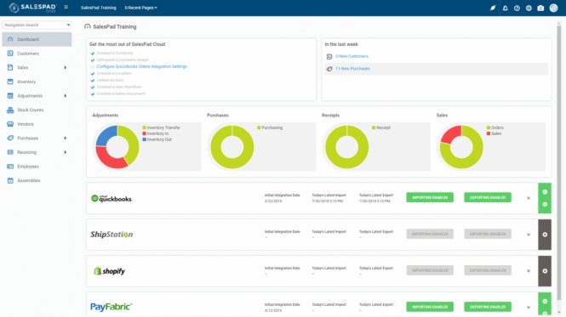Expand the ShipStation integration row chevron
566x317 pixels.
528,235
